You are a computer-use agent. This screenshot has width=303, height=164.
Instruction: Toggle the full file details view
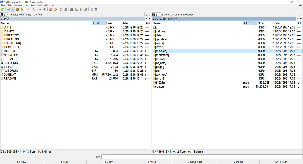[x=13, y=9]
